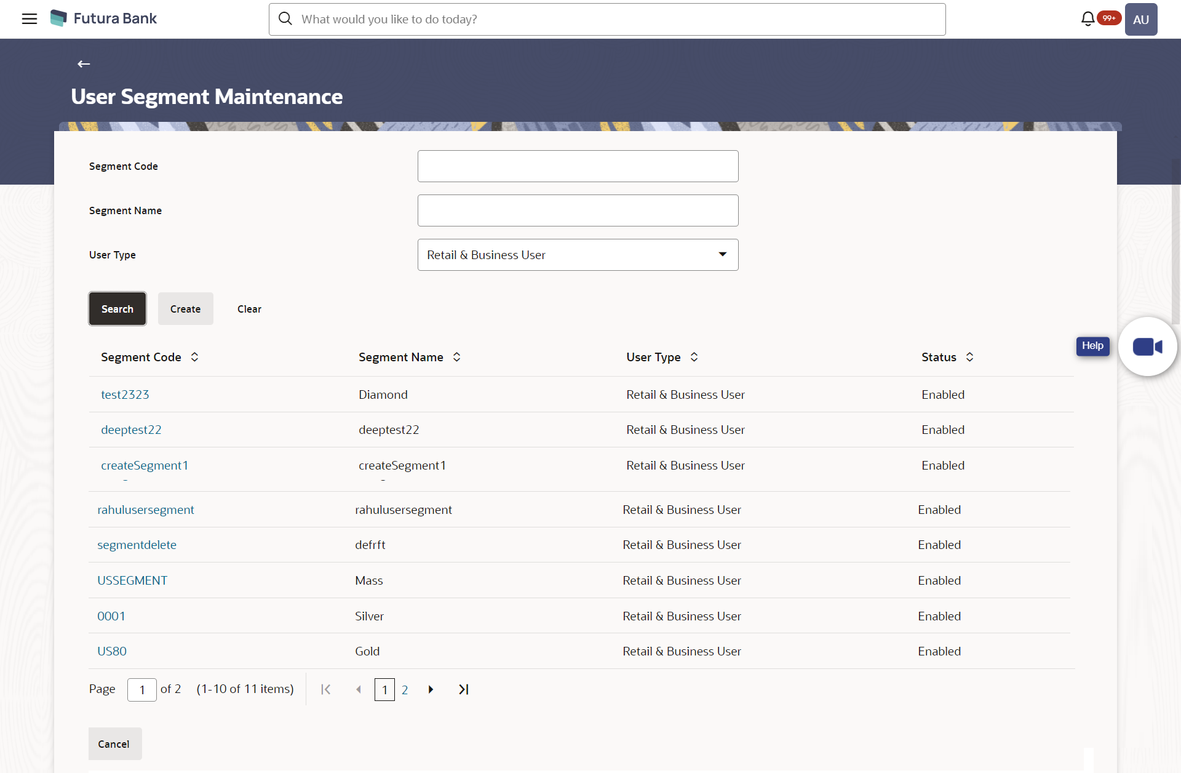Click in the Segment Name input field
The image size is (1181, 773).
coord(578,210)
